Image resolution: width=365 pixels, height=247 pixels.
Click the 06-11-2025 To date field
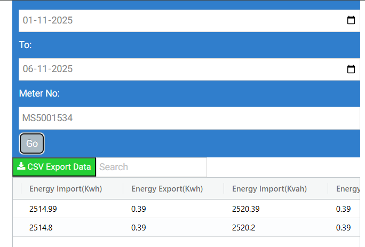click(x=160, y=69)
